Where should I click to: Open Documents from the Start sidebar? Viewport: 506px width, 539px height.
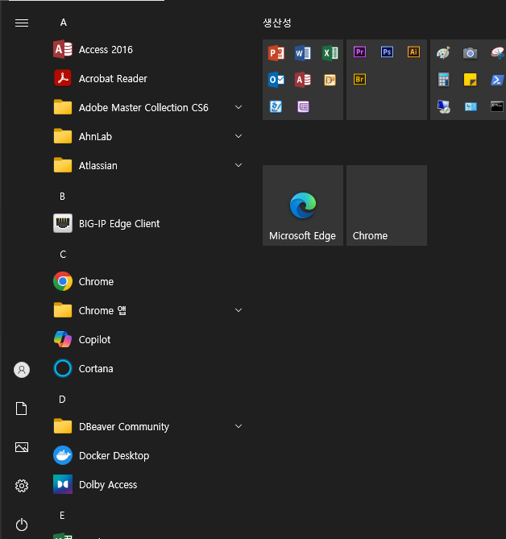pos(21,408)
